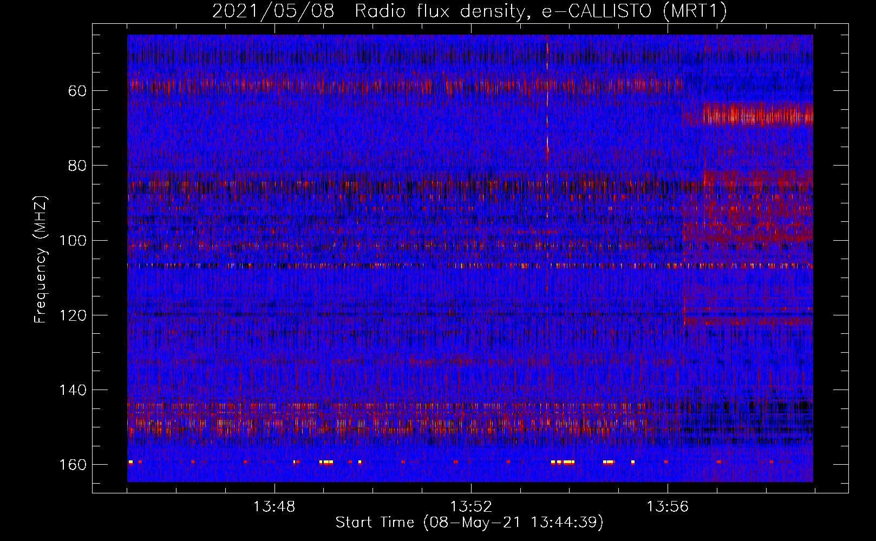Image resolution: width=876 pixels, height=541 pixels.
Task: Click the 'Start Time (08-May-21 13:44:39)' label
Action: point(469,523)
